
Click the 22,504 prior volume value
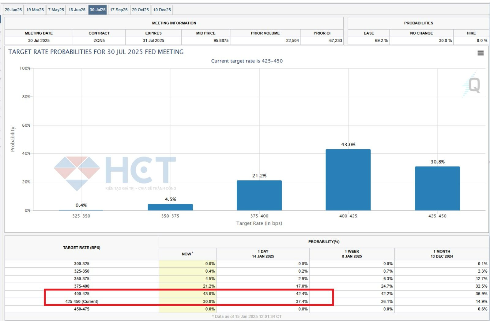click(292, 40)
